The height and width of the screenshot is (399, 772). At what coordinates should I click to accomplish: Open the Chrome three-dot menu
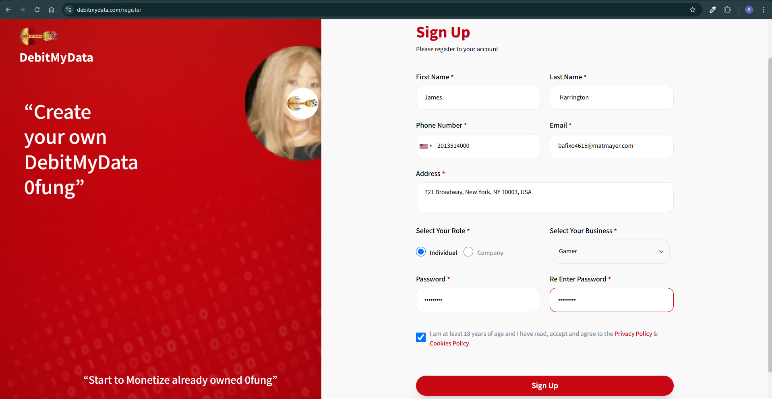click(x=764, y=10)
